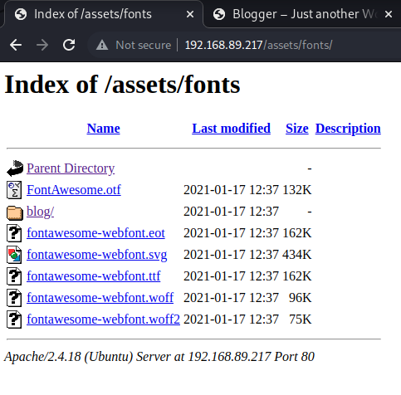The height and width of the screenshot is (395, 401).
Task: Click the Apache/2.4.18 server footer text
Action: click(159, 357)
